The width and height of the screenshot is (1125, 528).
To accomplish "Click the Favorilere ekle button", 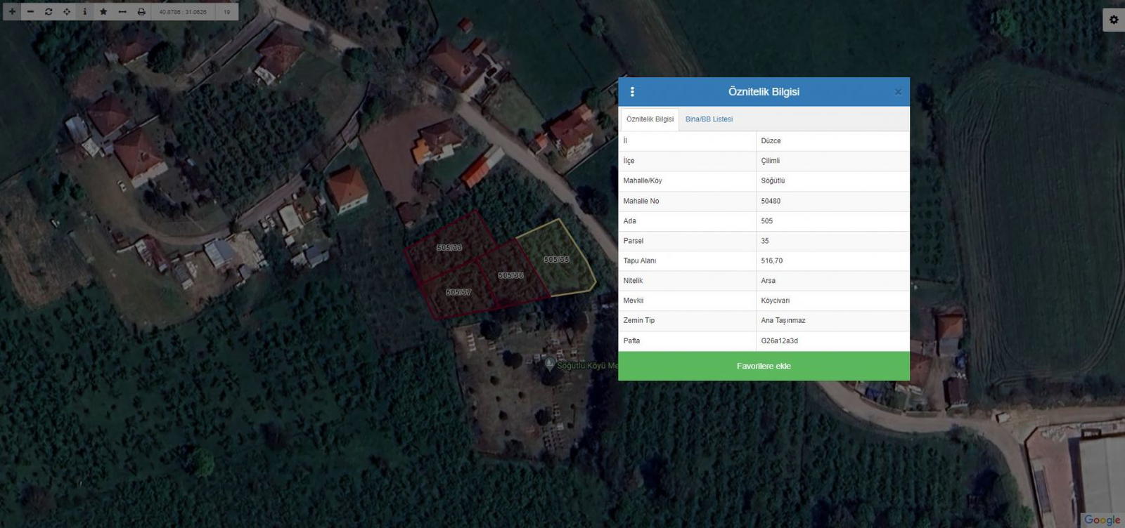I will pos(764,366).
